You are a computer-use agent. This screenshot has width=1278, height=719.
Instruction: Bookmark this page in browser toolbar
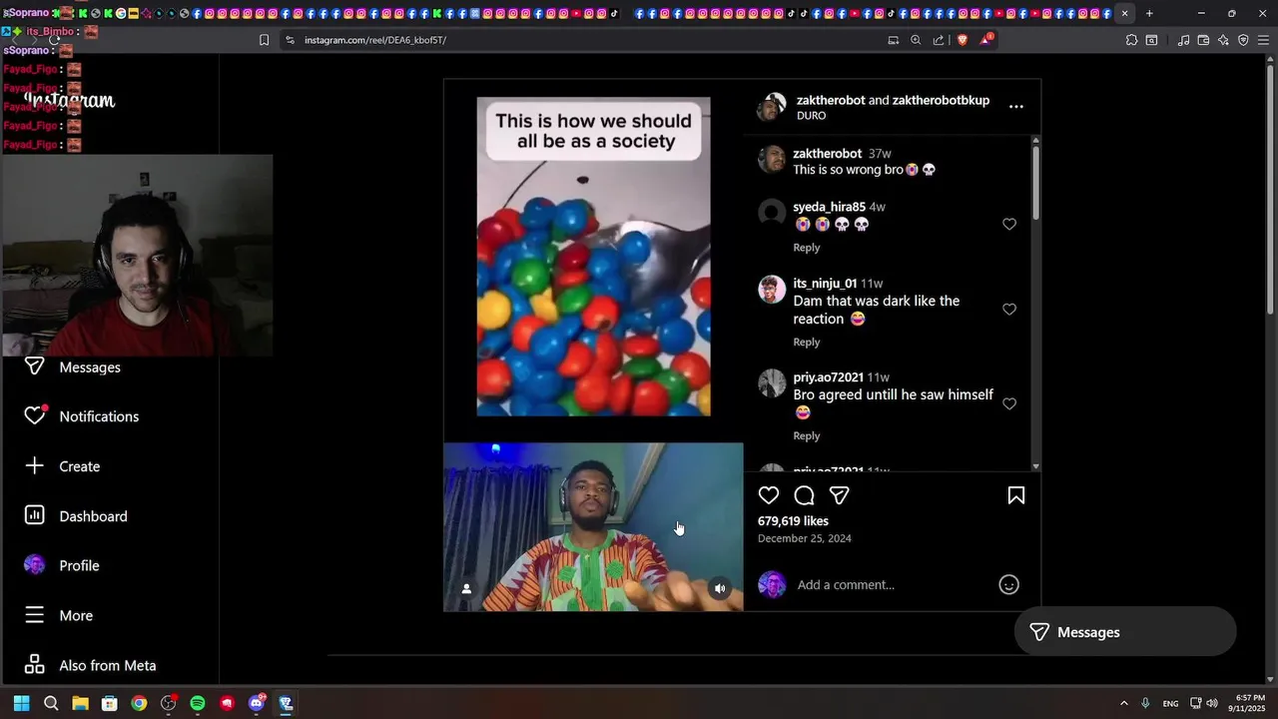[264, 40]
